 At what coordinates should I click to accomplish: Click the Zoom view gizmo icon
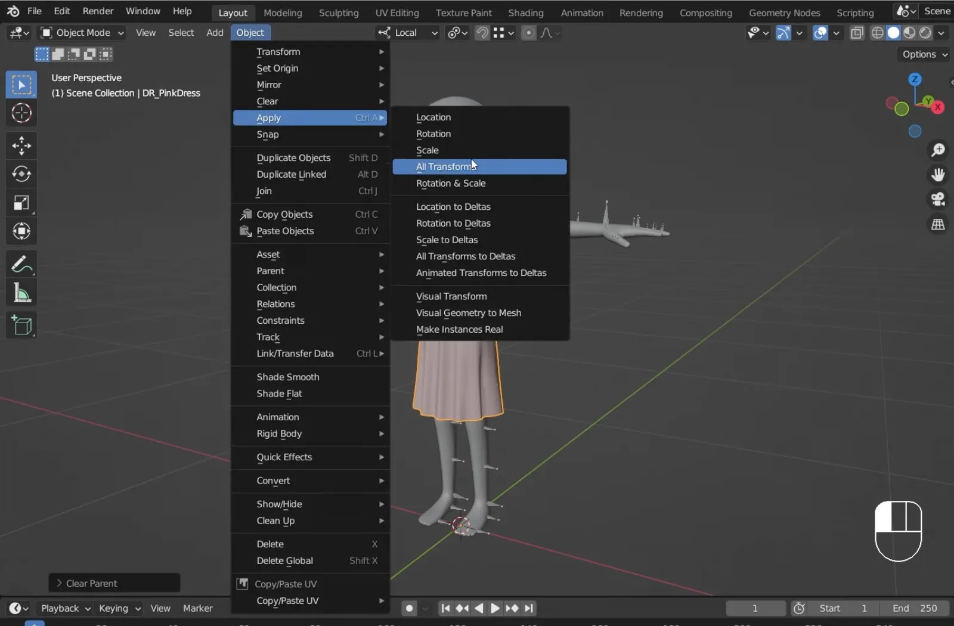[x=938, y=150]
